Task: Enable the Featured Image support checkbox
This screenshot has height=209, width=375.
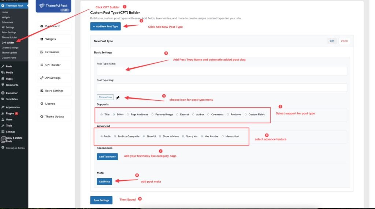Action: [x=153, y=115]
